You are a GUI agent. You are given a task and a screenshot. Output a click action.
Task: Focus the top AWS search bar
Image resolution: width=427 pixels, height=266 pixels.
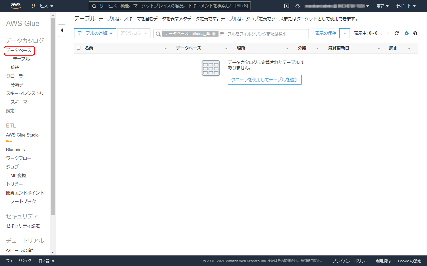[x=170, y=6]
